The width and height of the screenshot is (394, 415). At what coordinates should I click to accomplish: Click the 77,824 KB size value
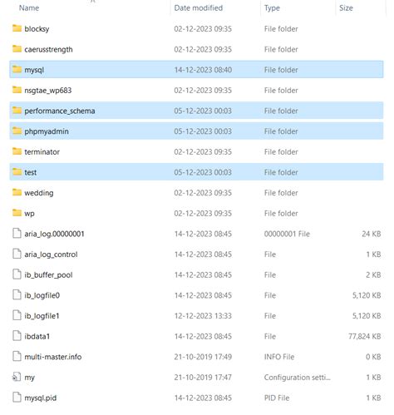pos(365,336)
